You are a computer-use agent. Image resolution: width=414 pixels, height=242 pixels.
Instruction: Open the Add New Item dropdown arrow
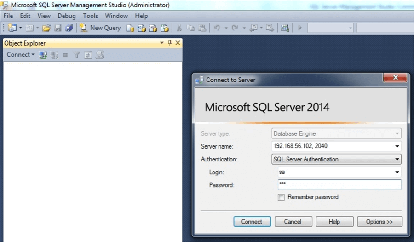[37, 28]
